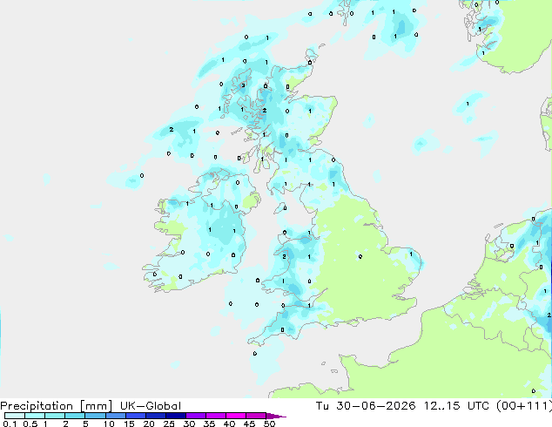
Task: Click the 0.1–0.5 mm legend color box
Action: pyautogui.click(x=15, y=416)
